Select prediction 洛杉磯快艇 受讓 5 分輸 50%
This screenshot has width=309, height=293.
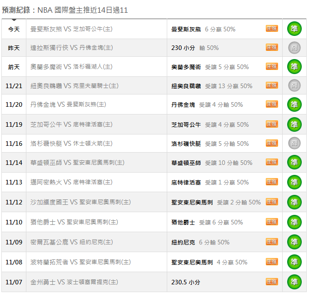210,144
